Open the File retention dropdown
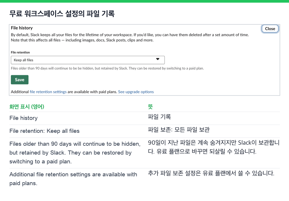This screenshot has width=289, height=201. point(88,60)
